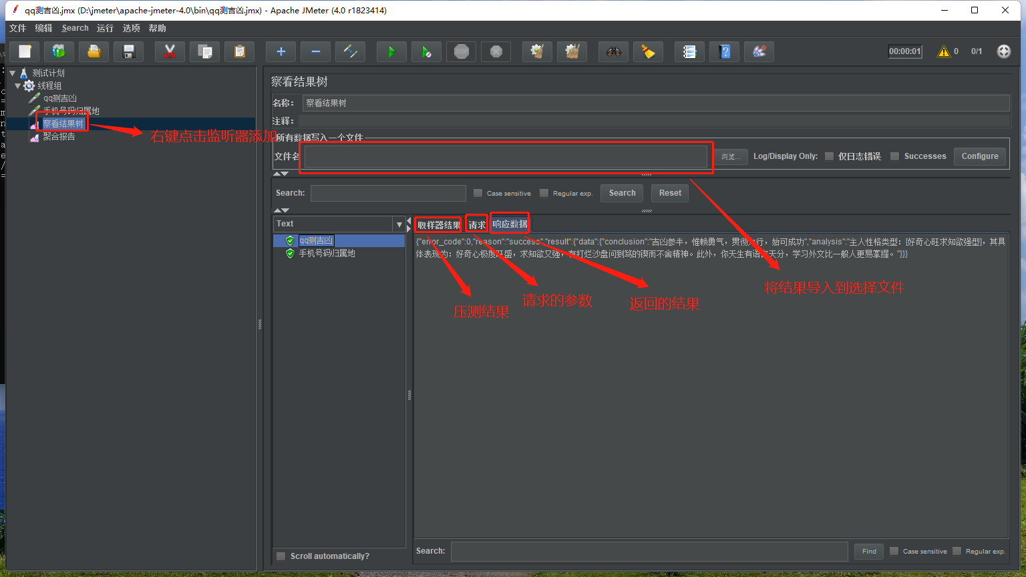Focus the bottom Search field beside Find
Image resolution: width=1026 pixels, height=577 pixels.
tap(649, 551)
